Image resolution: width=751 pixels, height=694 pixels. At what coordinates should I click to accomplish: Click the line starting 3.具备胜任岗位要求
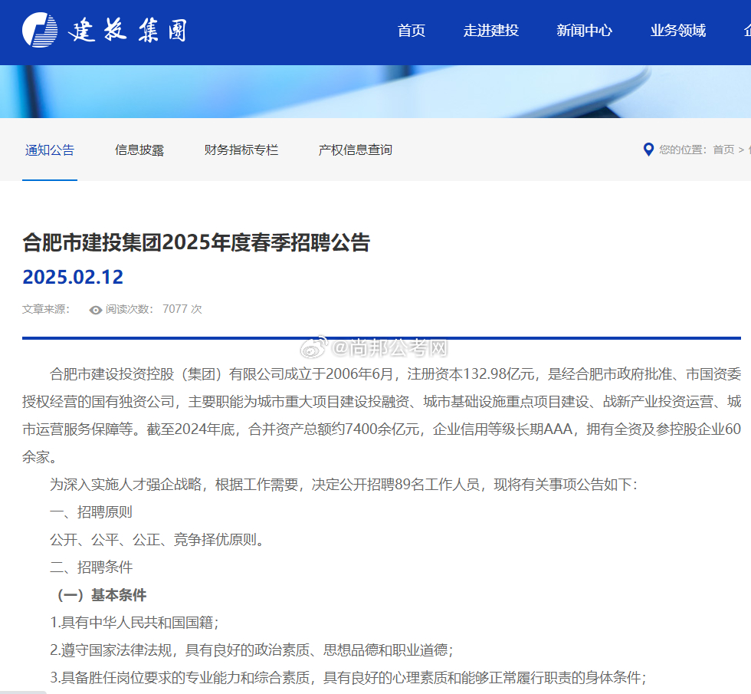pyautogui.click(x=348, y=678)
